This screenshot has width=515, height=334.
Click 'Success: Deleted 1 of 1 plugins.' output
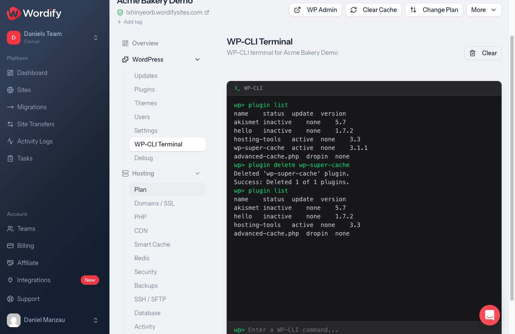pyautogui.click(x=291, y=182)
